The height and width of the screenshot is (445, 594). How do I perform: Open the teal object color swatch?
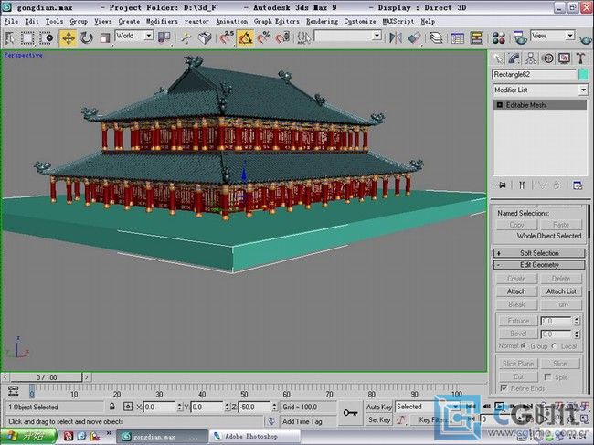pos(584,75)
